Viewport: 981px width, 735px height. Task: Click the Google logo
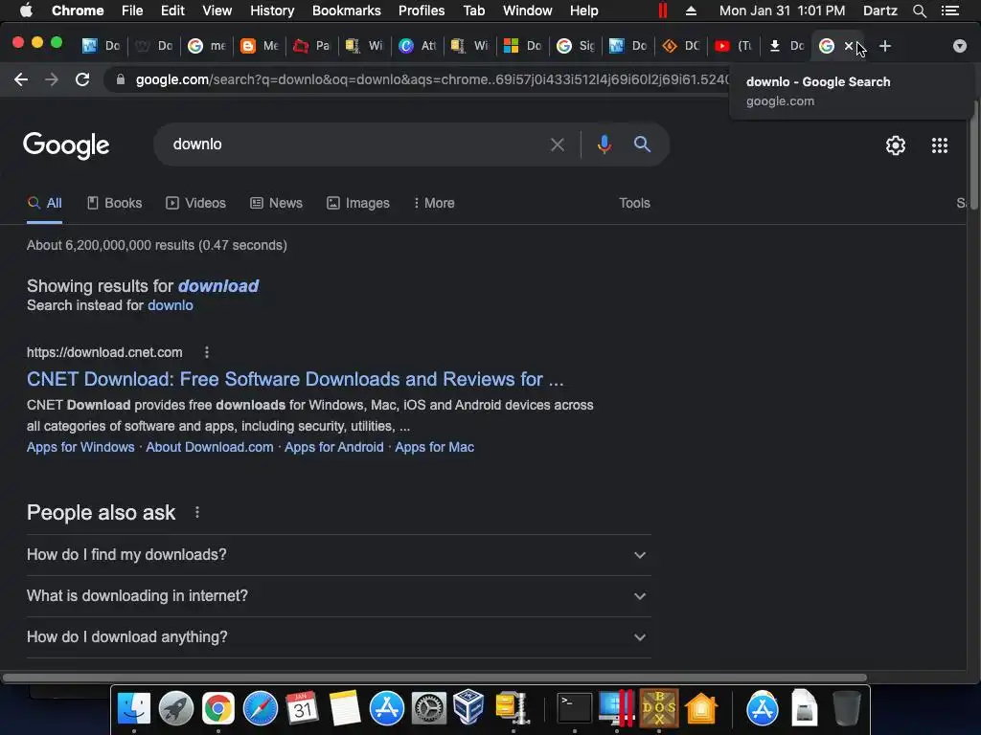pos(66,145)
